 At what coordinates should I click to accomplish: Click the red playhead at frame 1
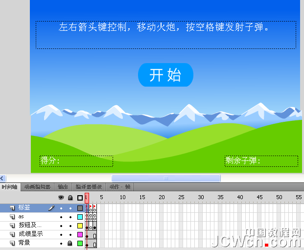[87, 198]
